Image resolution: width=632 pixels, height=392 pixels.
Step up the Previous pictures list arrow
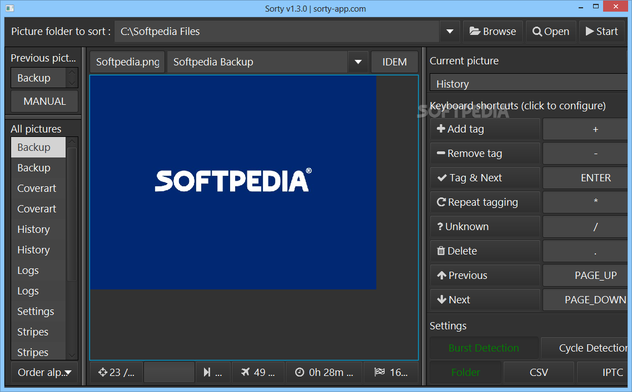[x=72, y=73]
